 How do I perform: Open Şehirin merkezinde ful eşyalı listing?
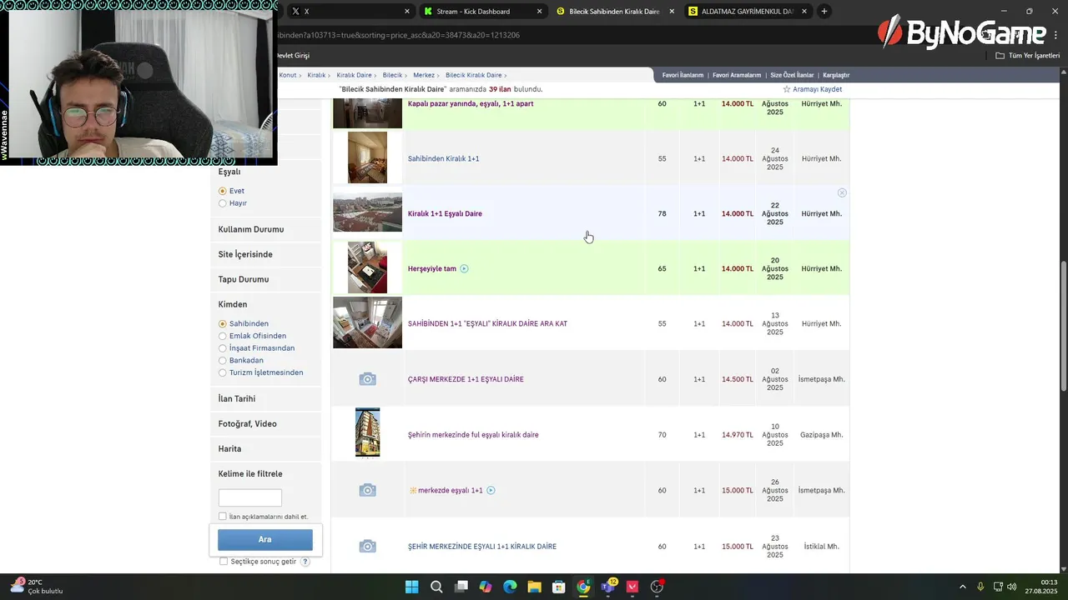click(x=473, y=435)
